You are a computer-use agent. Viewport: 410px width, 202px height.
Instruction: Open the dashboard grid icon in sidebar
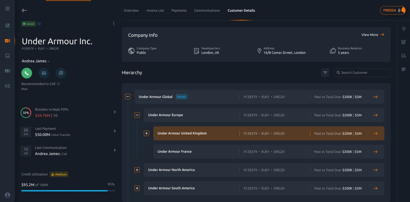click(8, 25)
